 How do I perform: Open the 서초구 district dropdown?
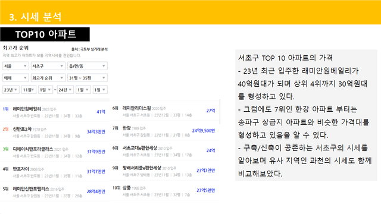click(x=48, y=66)
